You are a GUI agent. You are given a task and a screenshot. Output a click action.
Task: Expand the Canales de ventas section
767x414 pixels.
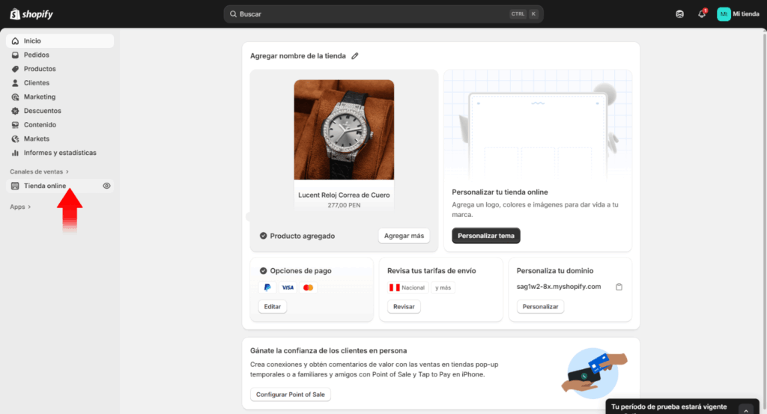(x=39, y=171)
